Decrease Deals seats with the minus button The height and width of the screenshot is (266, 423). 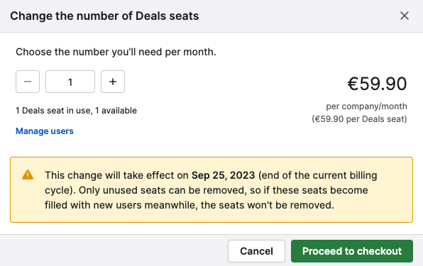pos(28,82)
